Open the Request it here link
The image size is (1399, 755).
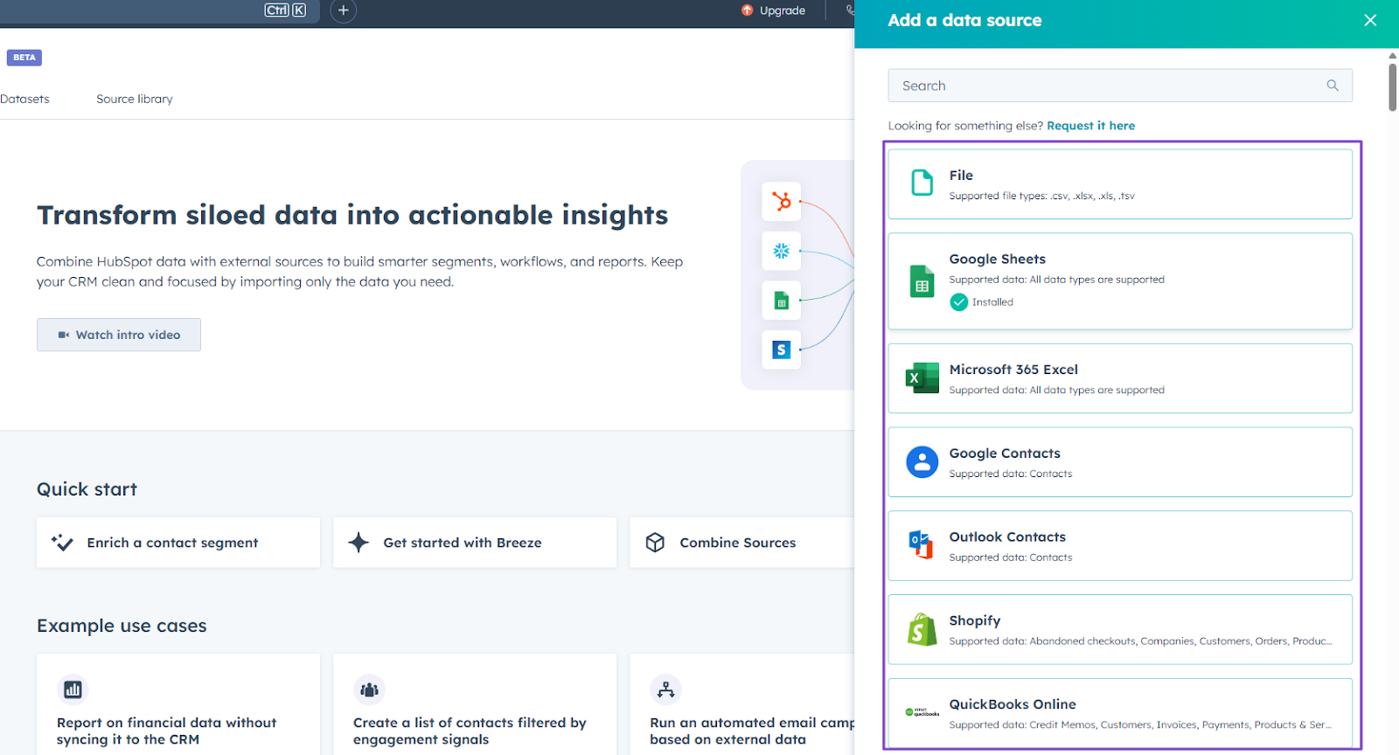tap(1090, 126)
